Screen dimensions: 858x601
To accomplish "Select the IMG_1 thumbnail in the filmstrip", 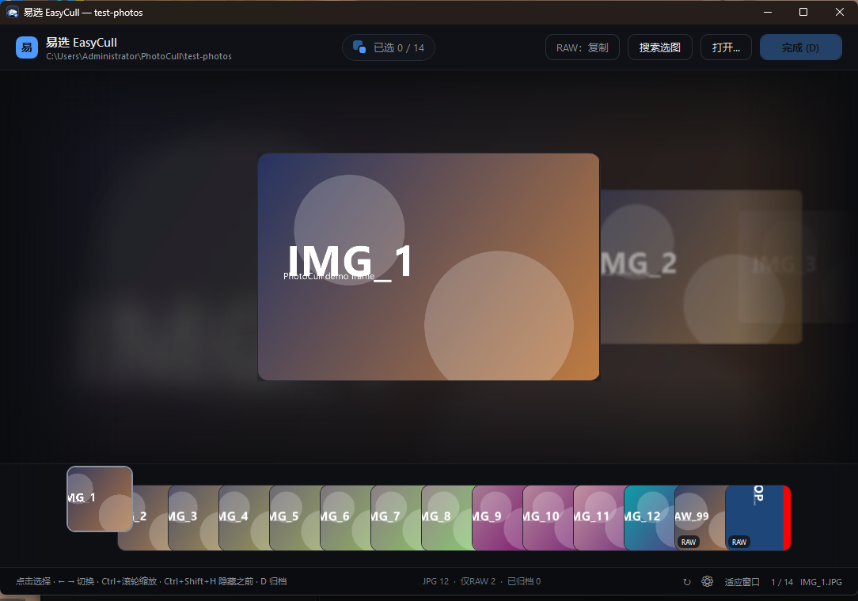I will pyautogui.click(x=100, y=499).
